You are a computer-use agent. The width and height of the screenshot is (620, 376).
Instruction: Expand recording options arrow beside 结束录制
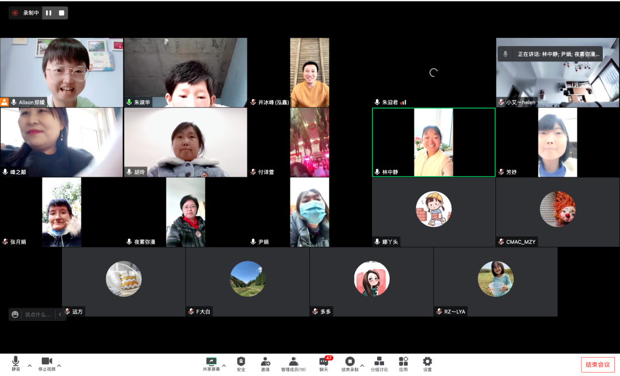(x=362, y=366)
